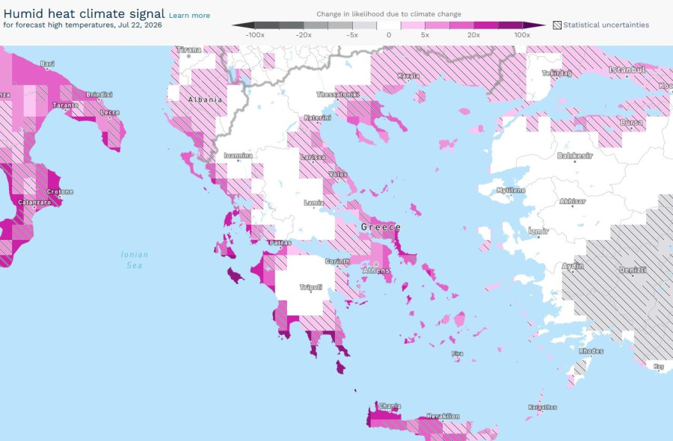
Task: Click the Kaş town label
Action: point(658,366)
